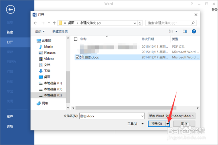Sort by 名称 column header
This screenshot has height=145, width=218.
pyautogui.click(x=83, y=39)
